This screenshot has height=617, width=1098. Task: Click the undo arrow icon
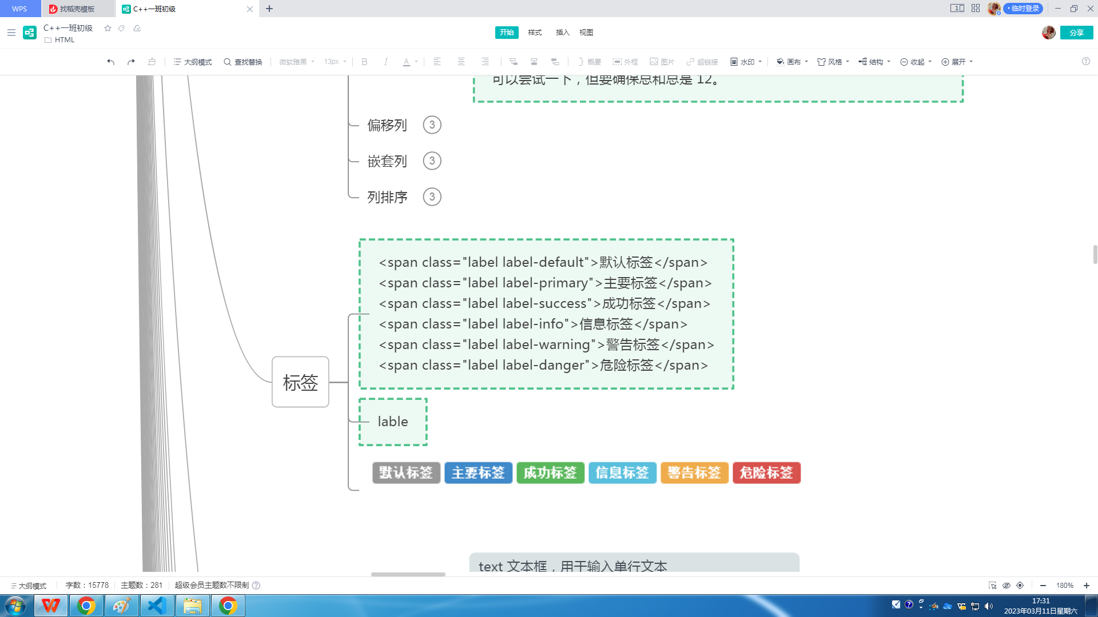pyautogui.click(x=110, y=62)
